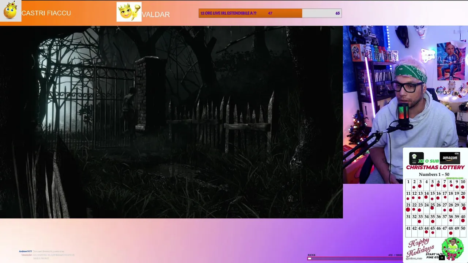468x263 pixels.
Task: Click the crowned emoji holding trophy beside VALDAR
Action: click(129, 12)
